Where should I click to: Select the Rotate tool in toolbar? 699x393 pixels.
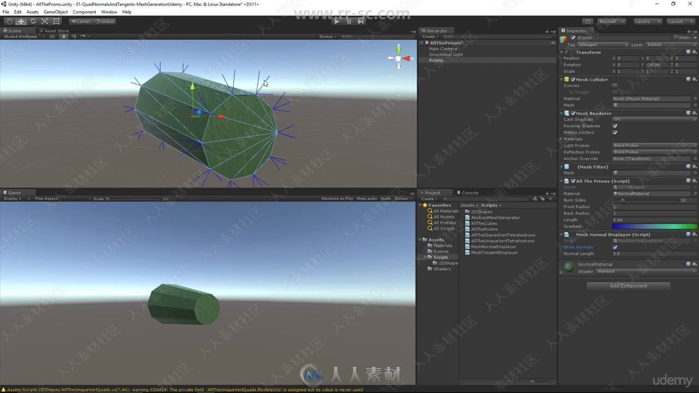(x=33, y=21)
